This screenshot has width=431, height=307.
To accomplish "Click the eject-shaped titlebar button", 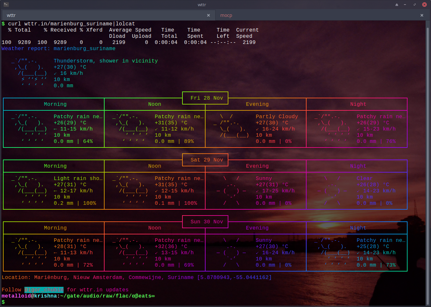I will coord(396,5).
